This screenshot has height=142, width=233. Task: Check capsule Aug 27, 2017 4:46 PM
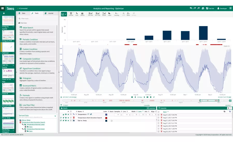pos(158,115)
